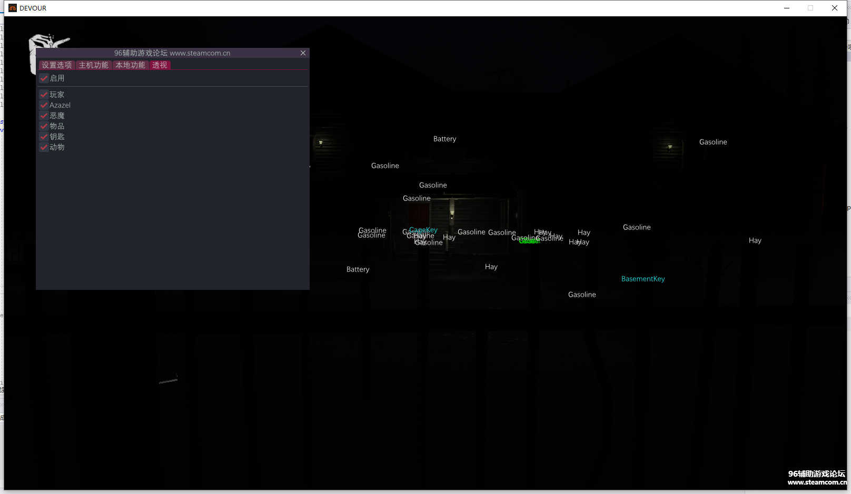This screenshot has height=494, width=851.
Task: Uncheck the Azazel option
Action: [x=44, y=105]
